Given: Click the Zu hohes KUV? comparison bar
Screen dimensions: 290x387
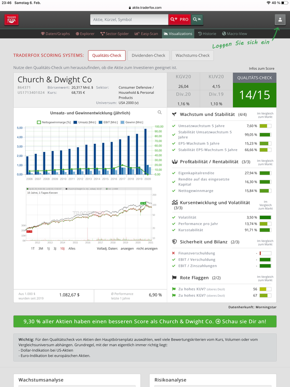Looking at the screenshot, I should pyautogui.click(x=265, y=289).
